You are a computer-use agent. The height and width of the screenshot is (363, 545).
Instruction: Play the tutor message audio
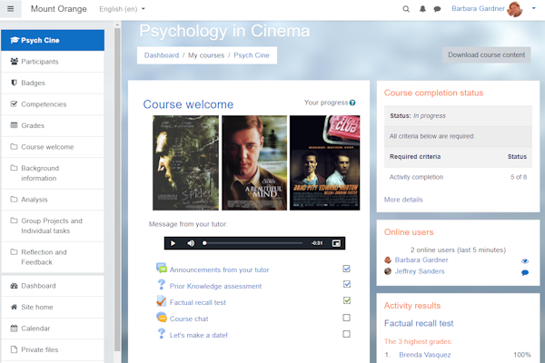pyautogui.click(x=173, y=243)
